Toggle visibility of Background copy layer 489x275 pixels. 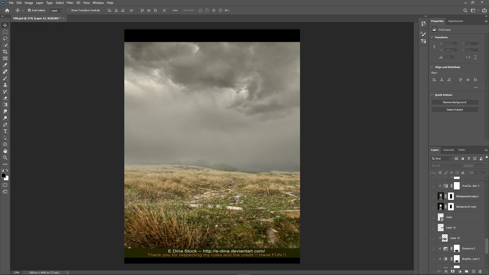(x=432, y=207)
